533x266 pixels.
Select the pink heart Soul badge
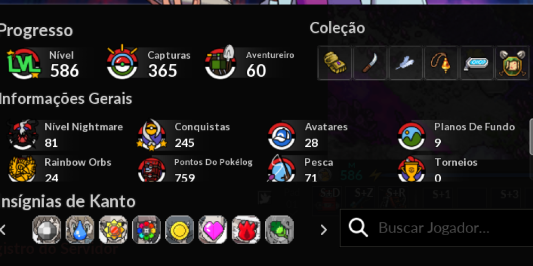click(x=213, y=230)
